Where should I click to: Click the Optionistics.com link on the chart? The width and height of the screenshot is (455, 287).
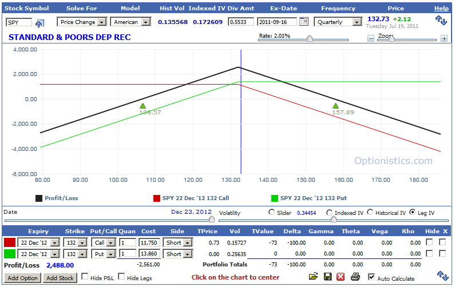(x=393, y=161)
